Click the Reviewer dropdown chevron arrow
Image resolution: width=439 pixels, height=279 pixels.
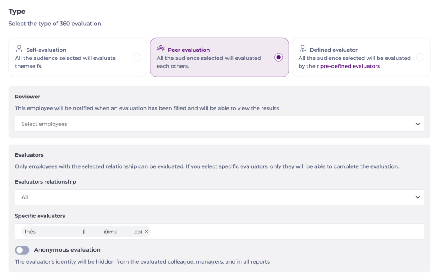pos(418,124)
